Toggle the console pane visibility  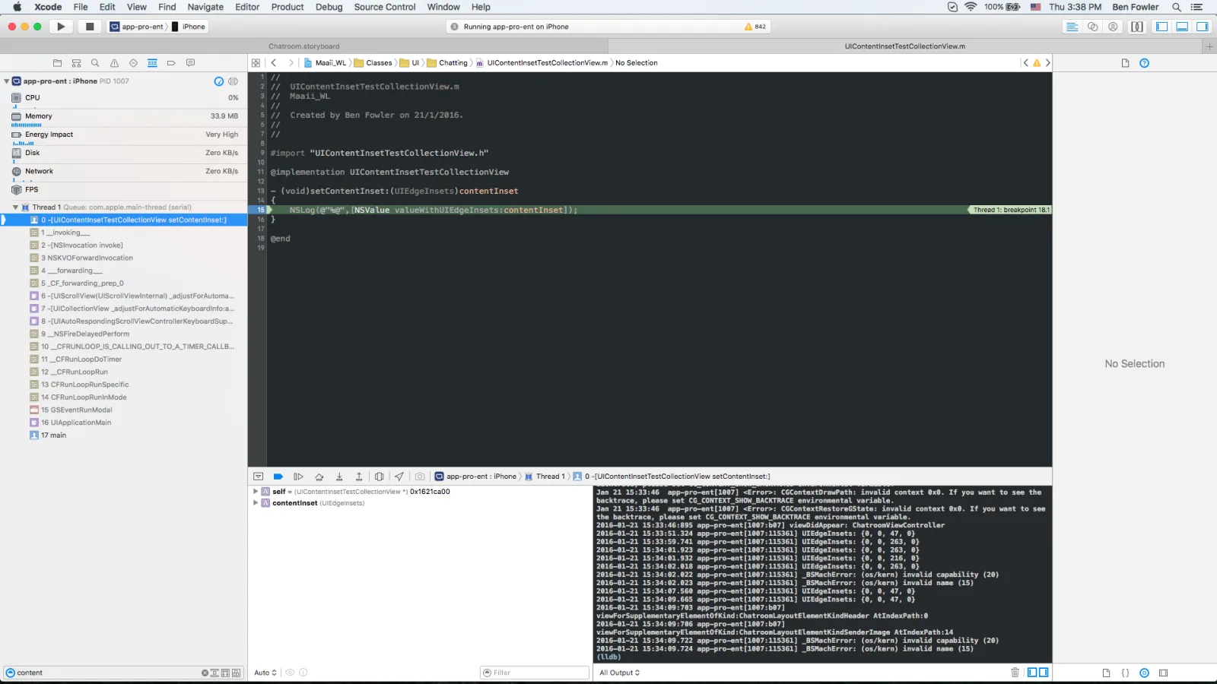tap(1044, 673)
